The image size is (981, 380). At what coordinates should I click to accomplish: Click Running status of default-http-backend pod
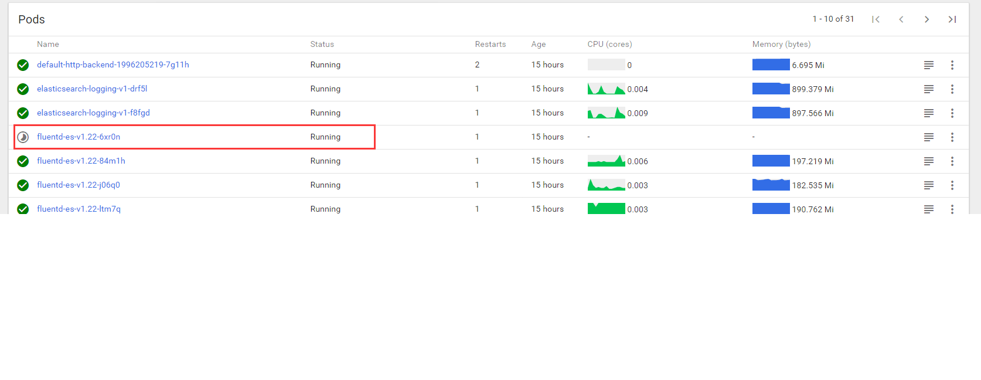coord(325,65)
